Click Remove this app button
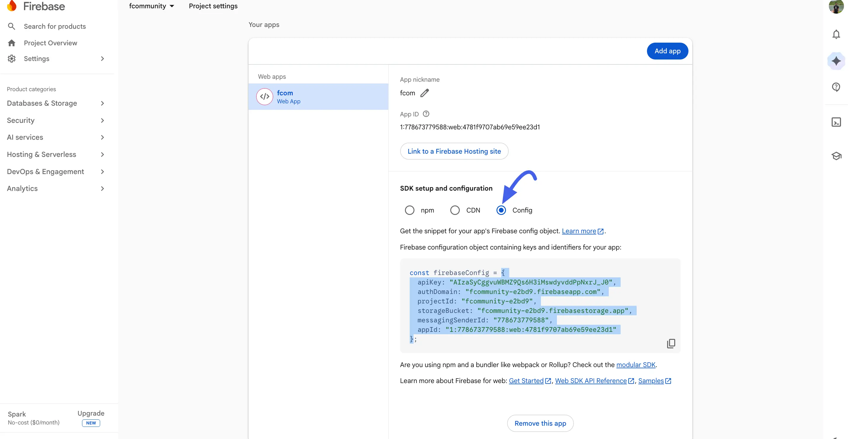The image size is (849, 439). pos(540,423)
